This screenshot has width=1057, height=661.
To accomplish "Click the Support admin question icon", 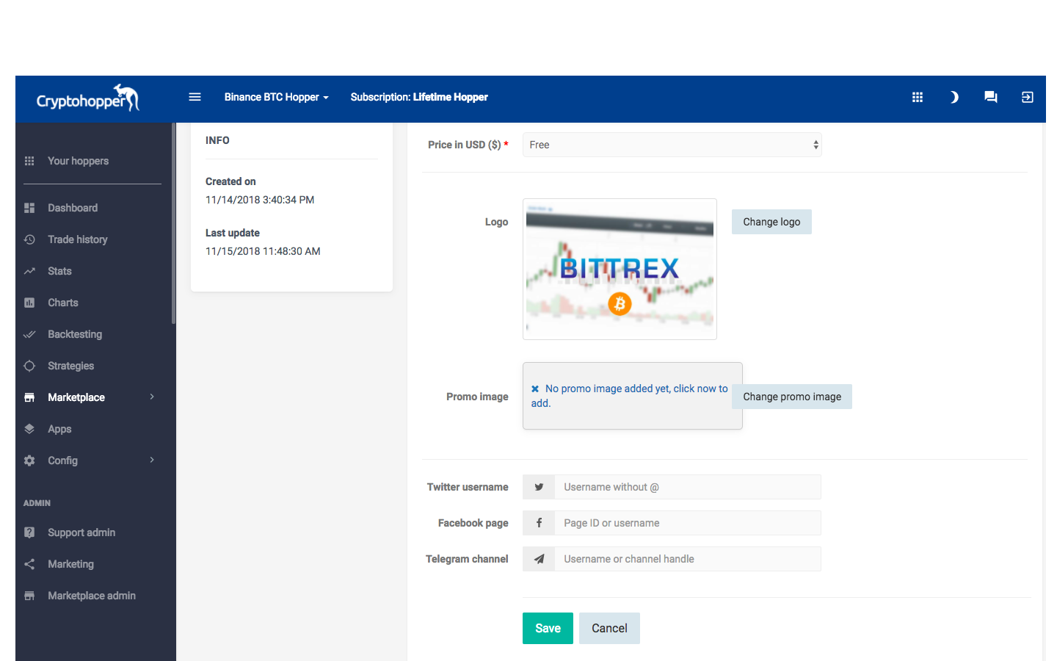I will 29,532.
